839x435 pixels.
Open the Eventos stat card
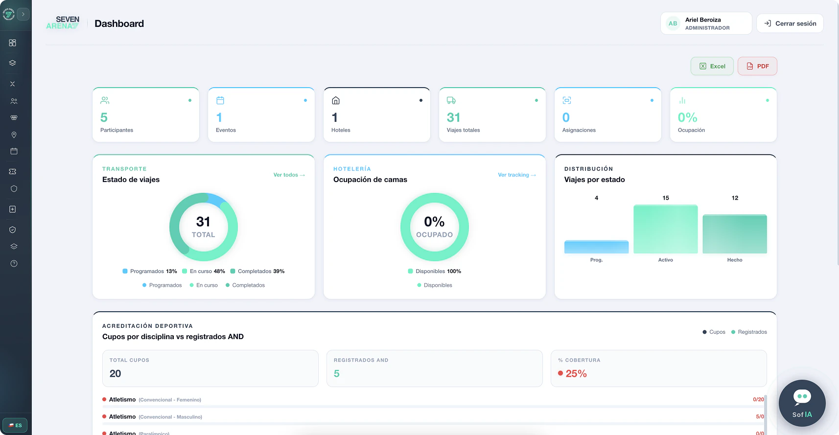[x=261, y=115]
